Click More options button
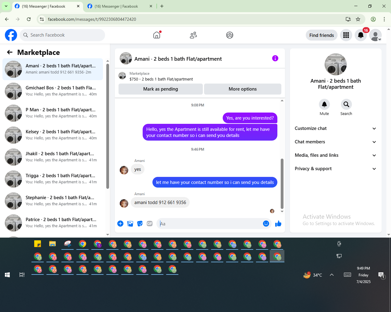The height and width of the screenshot is (312, 391). 243,89
